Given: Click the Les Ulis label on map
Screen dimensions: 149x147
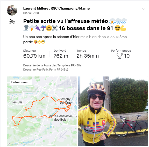Looking at the screenshot, I should coord(17,102).
